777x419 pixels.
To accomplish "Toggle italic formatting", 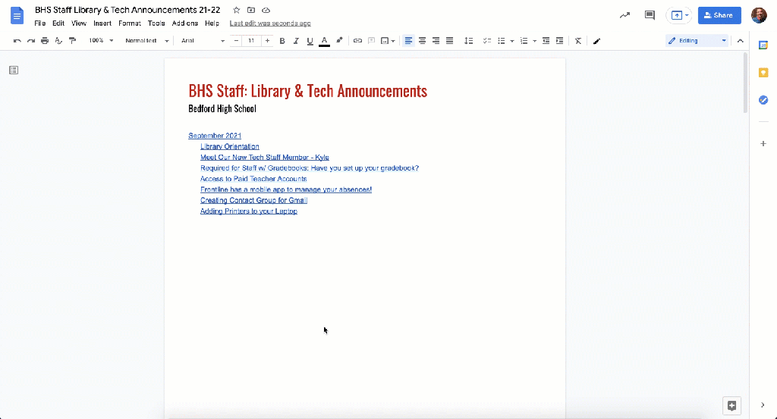I will (x=296, y=41).
